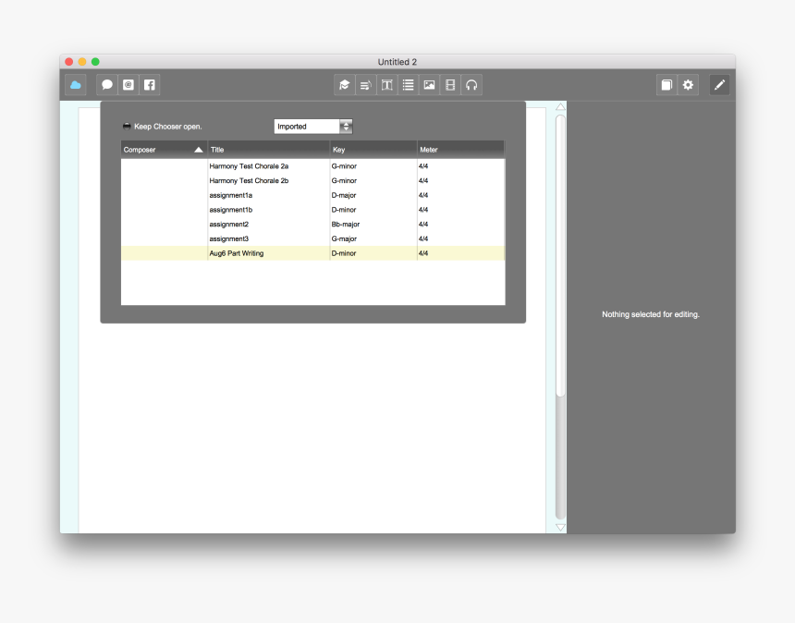Click the film strip video icon
The width and height of the screenshot is (795, 623).
point(449,84)
